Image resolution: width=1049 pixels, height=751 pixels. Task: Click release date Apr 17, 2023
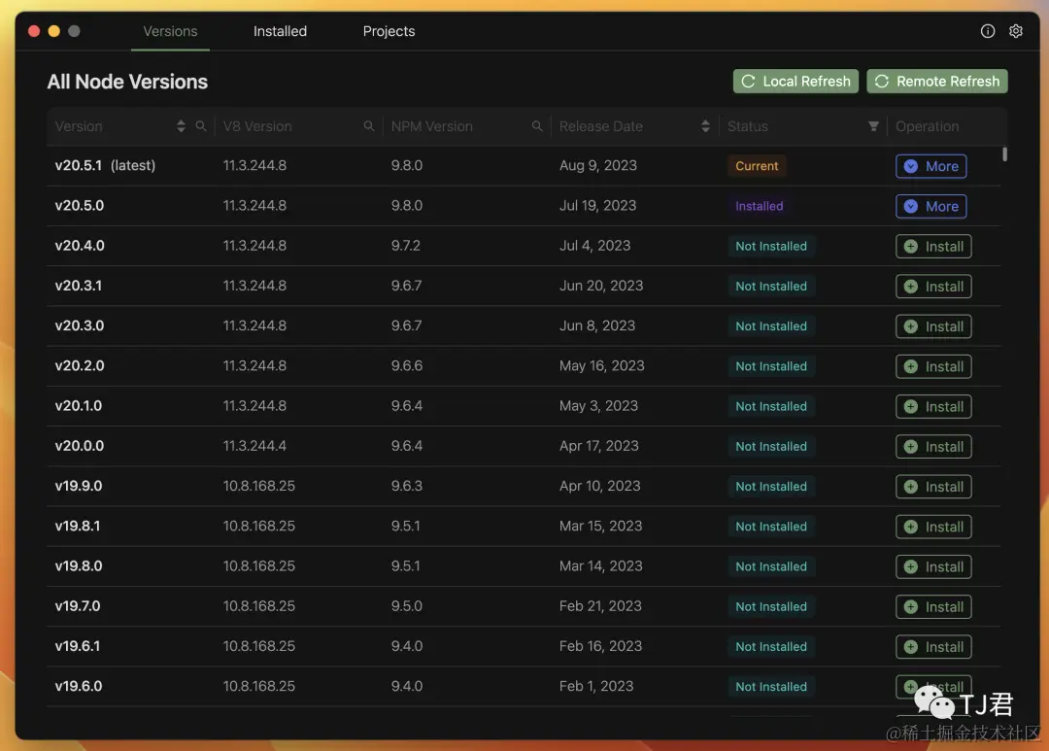tap(598, 446)
